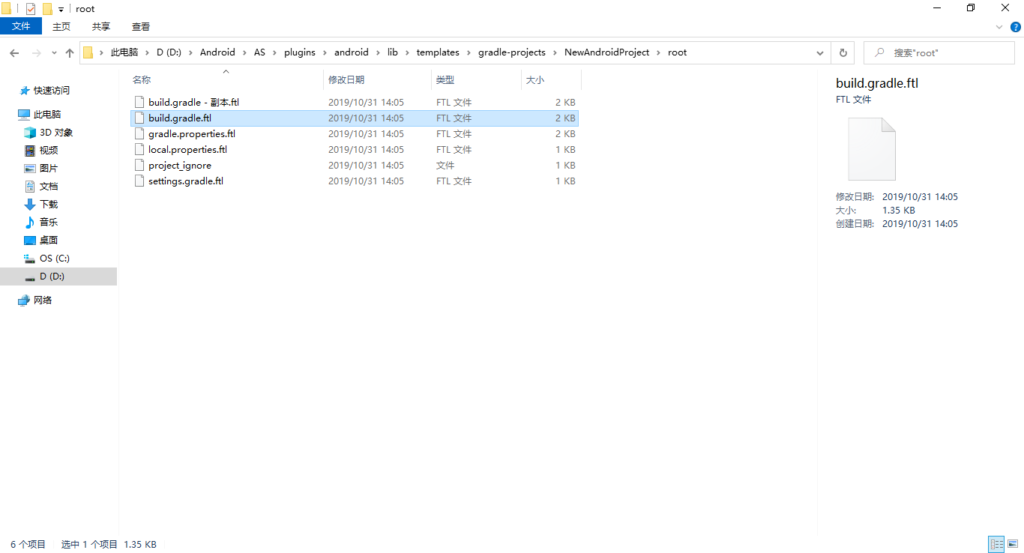
Task: Click lib breadcrumb segment
Action: [393, 52]
